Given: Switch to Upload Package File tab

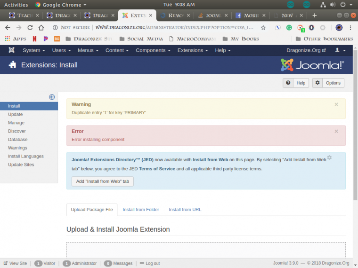Looking at the screenshot, I should point(92,210).
